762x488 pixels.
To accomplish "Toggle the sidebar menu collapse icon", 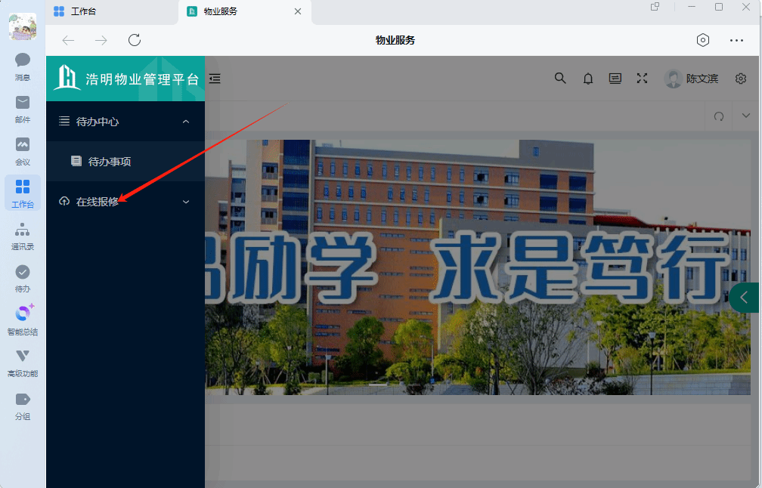I will (x=215, y=78).
